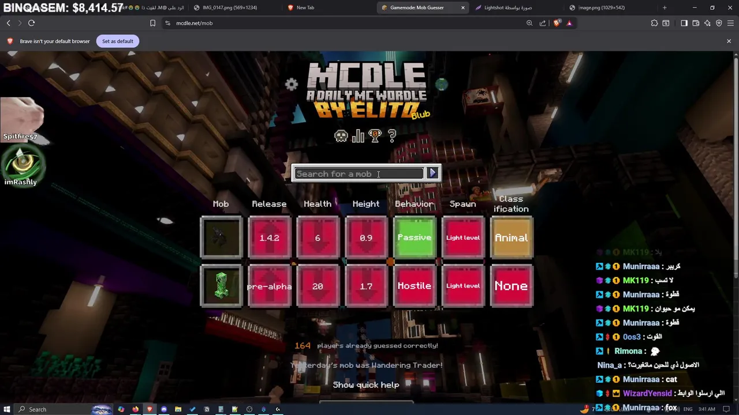The image size is (739, 415).
Task: Click 'Light level' spawn tile in creeper row
Action: (x=463, y=286)
